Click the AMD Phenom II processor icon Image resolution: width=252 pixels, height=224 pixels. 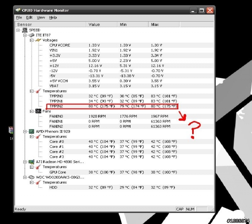31,131
